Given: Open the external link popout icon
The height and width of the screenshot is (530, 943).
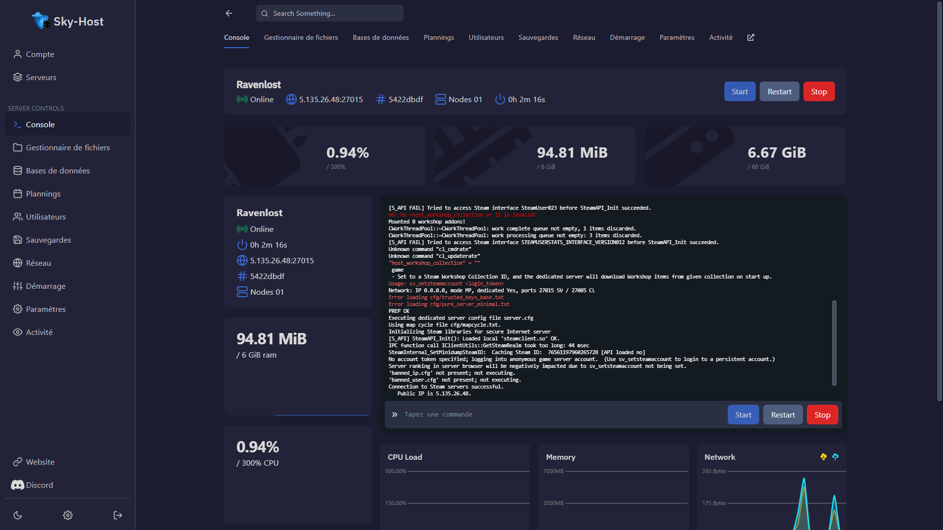Looking at the screenshot, I should pos(750,37).
